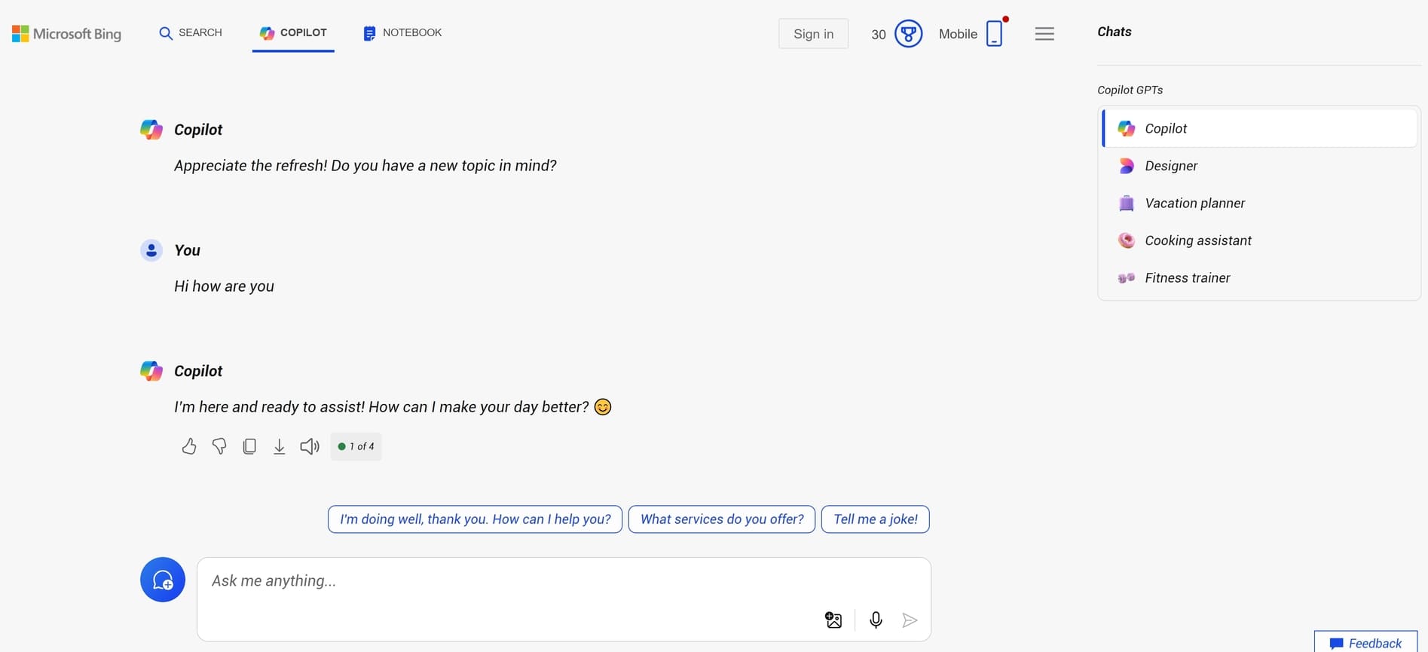Screen dimensions: 1428x652
Task: Copy the Copilot response
Action: [249, 445]
